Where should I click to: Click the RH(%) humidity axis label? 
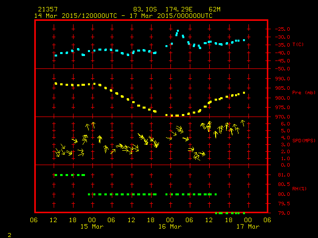(x=299, y=189)
